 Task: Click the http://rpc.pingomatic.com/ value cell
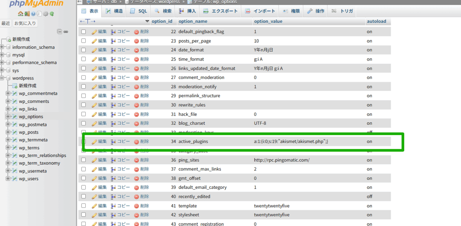[x=282, y=160]
